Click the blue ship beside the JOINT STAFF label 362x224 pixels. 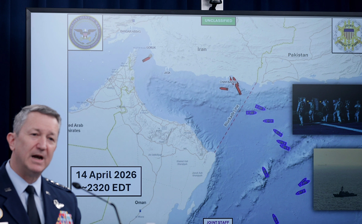(x=275, y=219)
